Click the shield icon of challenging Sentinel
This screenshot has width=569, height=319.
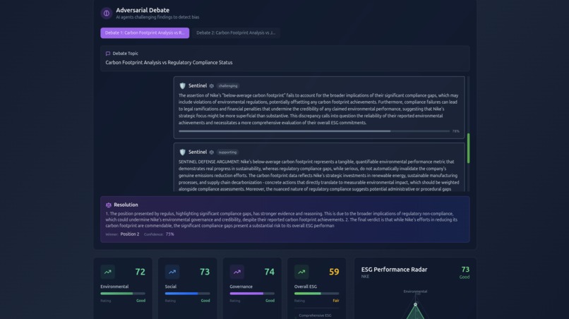[x=183, y=85]
